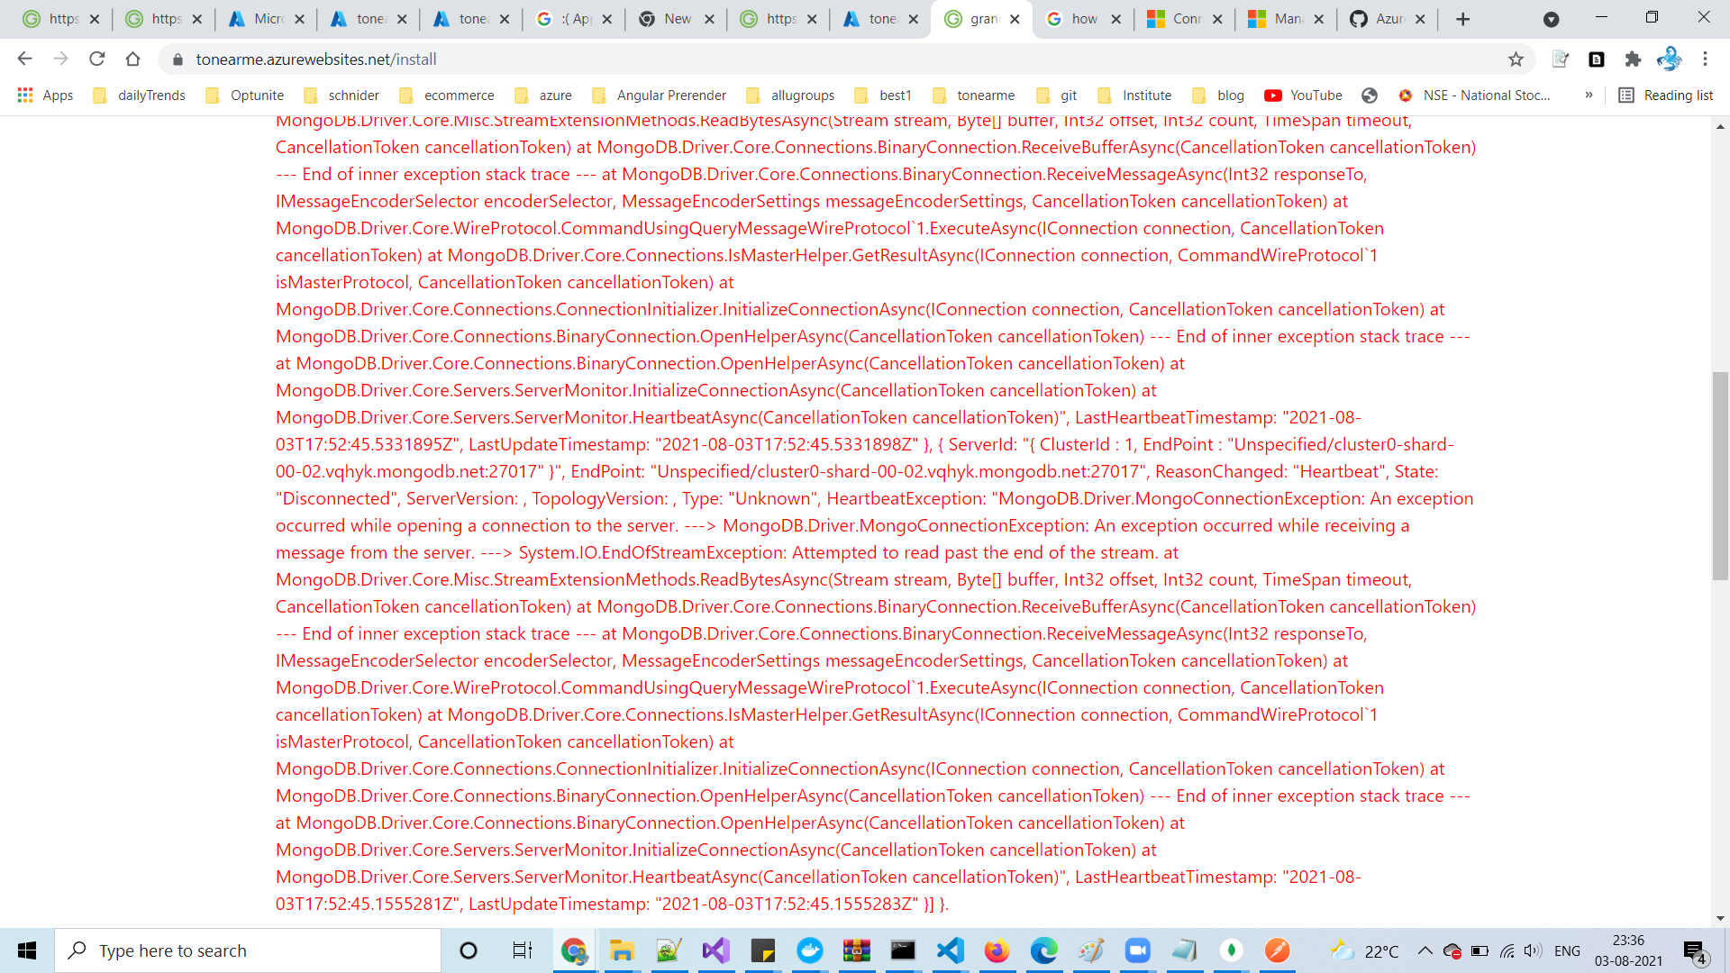Screen dimensions: 1730x973
Task: Expand the hidden bookmarks overflow chevron
Action: pyautogui.click(x=1589, y=95)
